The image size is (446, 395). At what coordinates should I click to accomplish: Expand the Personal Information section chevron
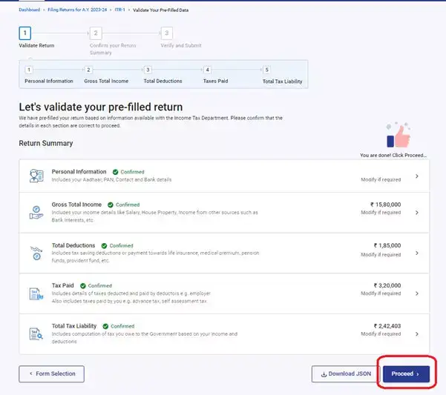(417, 176)
